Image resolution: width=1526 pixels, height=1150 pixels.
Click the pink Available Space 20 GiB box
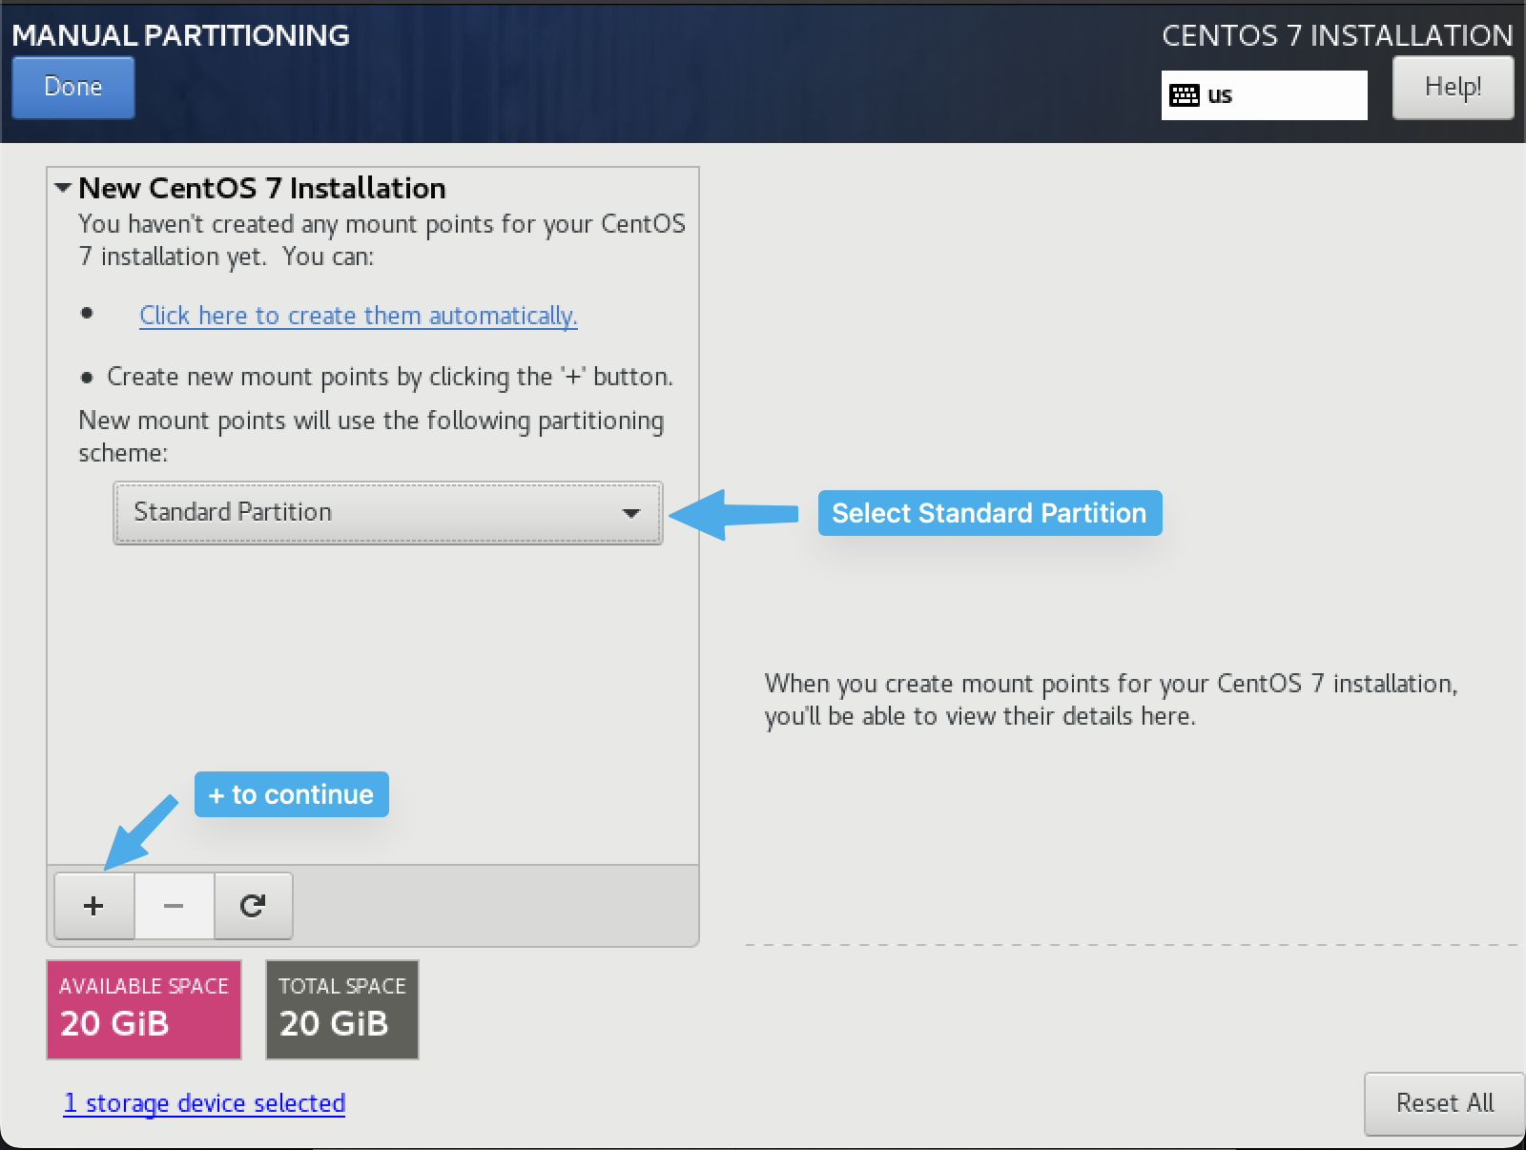coord(144,1010)
